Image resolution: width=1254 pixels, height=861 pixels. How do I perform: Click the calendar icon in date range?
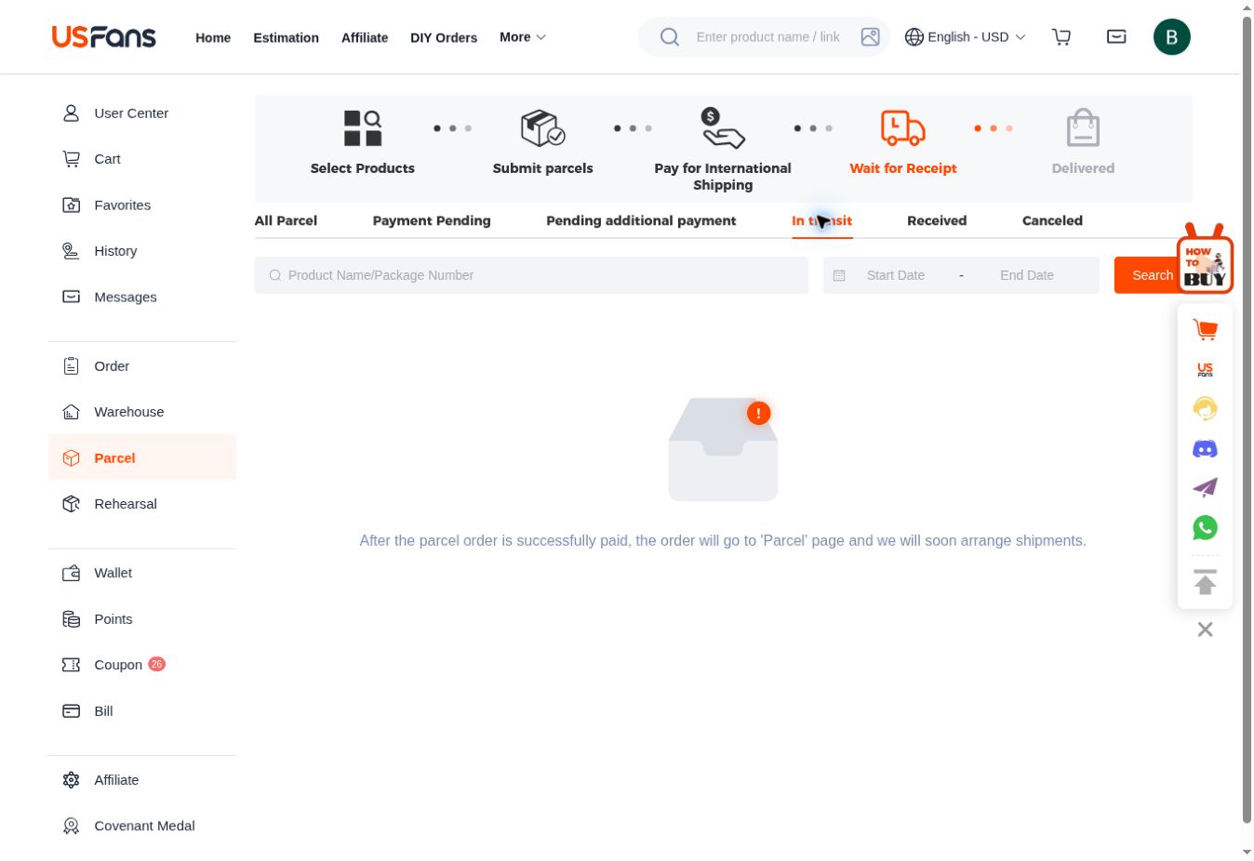(839, 275)
